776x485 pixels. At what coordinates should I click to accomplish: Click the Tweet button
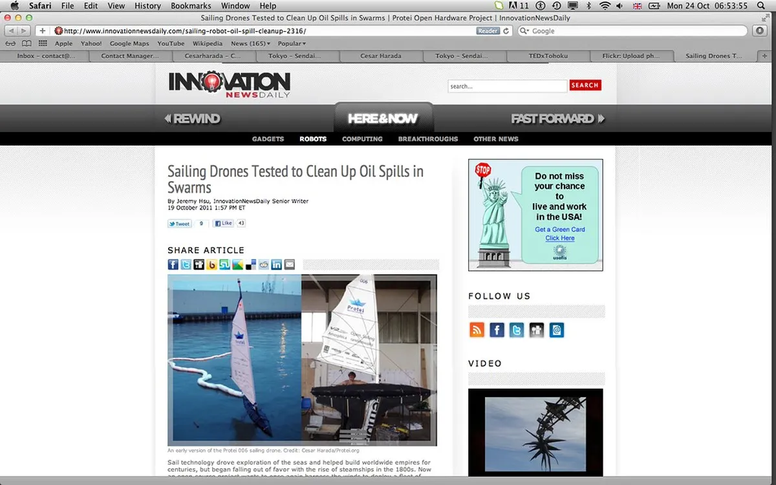tap(180, 224)
